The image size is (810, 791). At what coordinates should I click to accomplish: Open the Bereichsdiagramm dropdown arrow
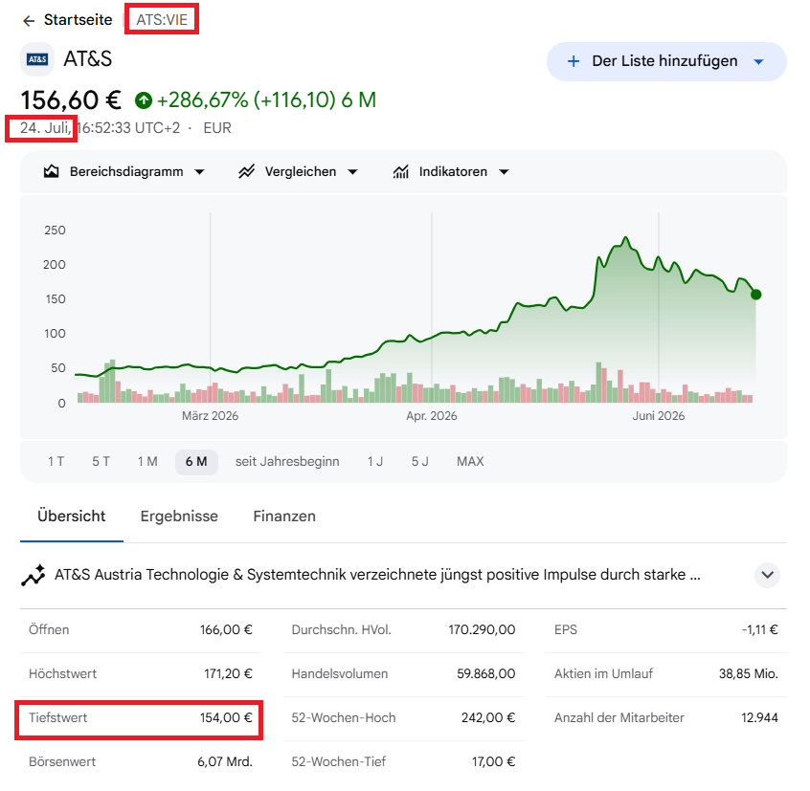click(x=199, y=172)
